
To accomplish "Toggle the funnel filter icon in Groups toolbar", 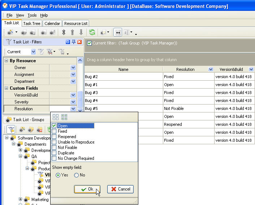I will pos(11,129).
